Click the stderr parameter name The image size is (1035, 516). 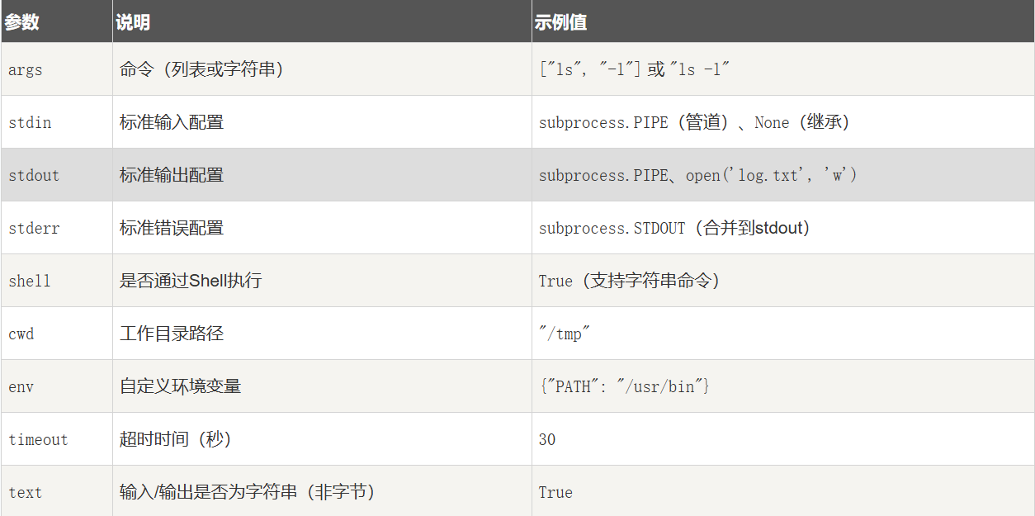pos(34,229)
